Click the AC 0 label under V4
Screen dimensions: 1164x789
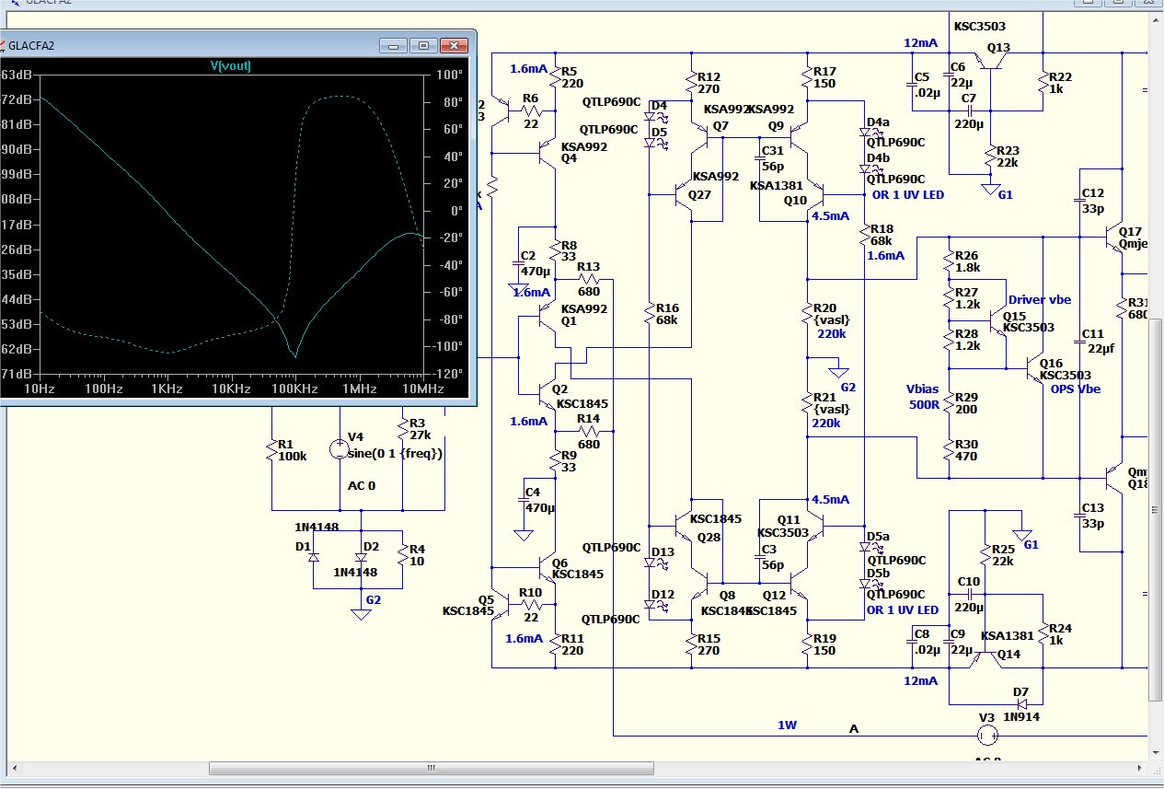pos(363,485)
